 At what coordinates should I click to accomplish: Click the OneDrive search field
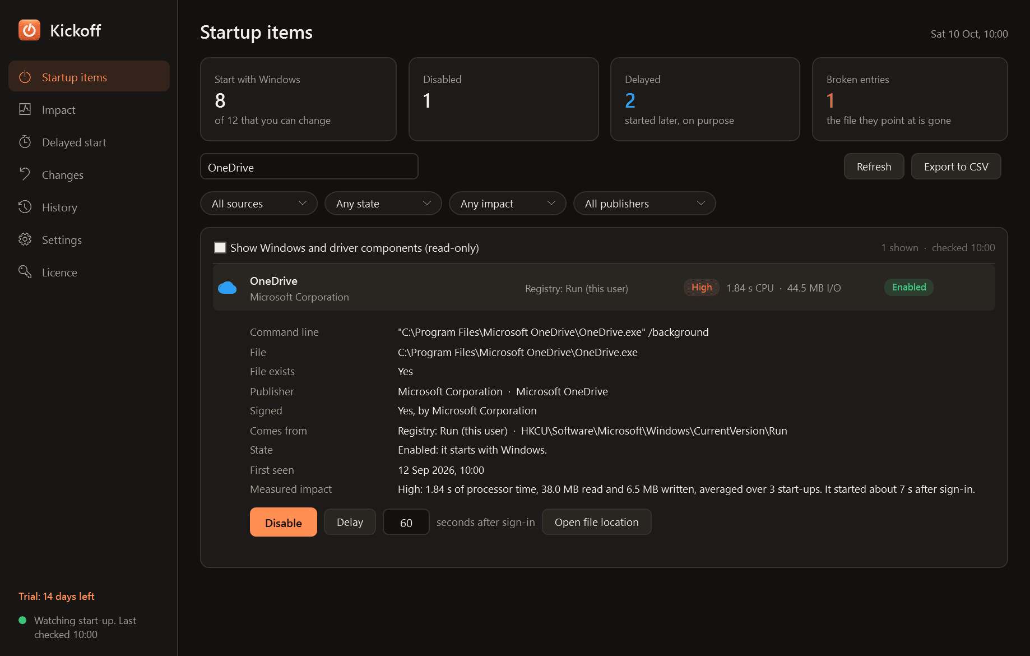coord(309,167)
